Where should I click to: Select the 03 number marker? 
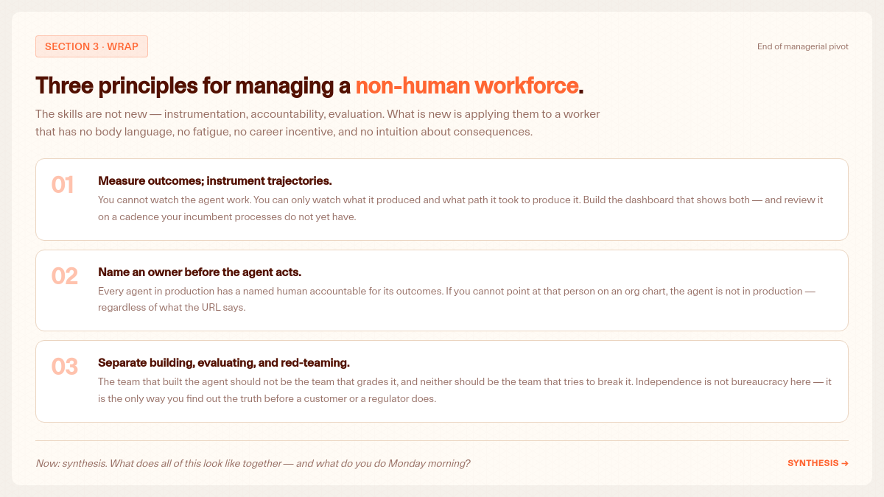(65, 367)
